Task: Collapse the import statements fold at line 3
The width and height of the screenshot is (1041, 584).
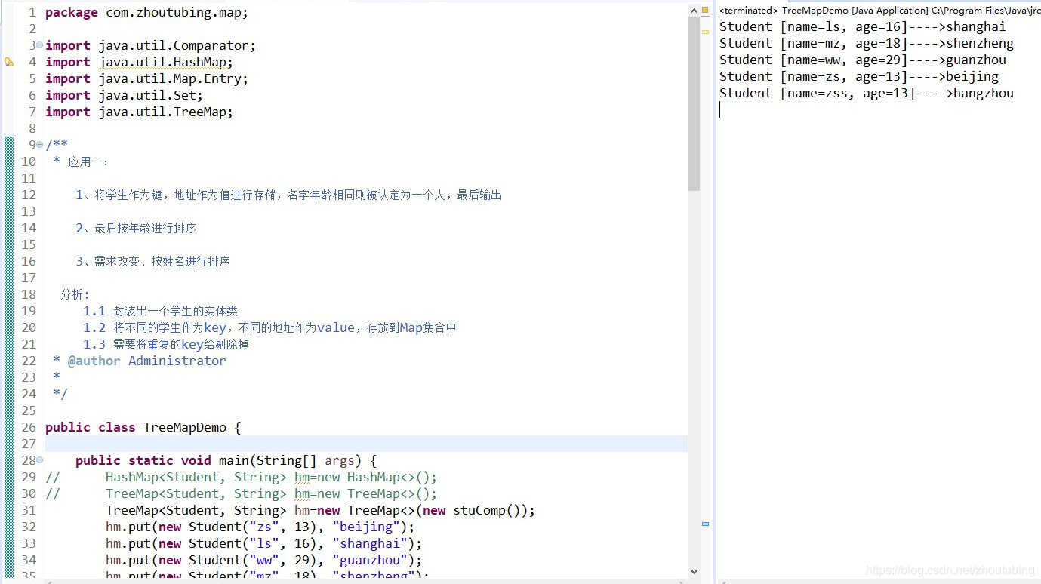Action: point(39,45)
